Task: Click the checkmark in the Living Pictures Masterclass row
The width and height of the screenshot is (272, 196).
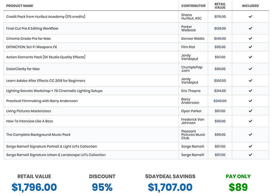Action: coord(250,111)
